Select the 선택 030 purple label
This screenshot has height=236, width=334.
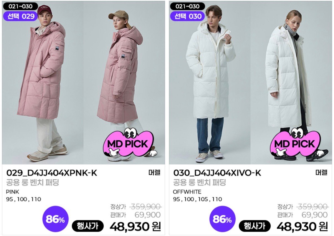pos(188,16)
